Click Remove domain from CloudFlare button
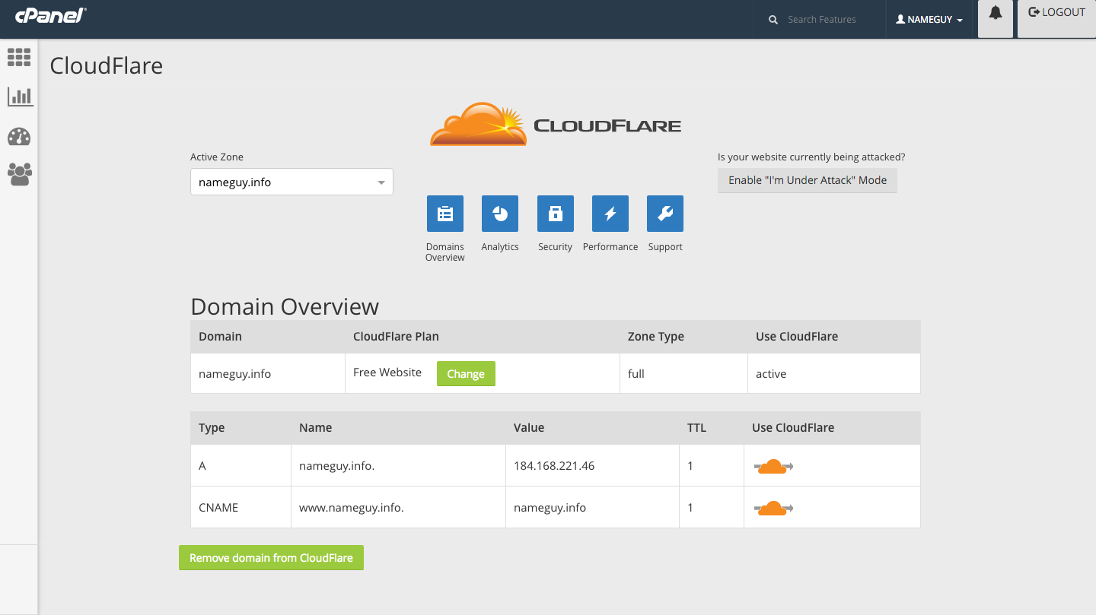The image size is (1096, 615). (271, 558)
